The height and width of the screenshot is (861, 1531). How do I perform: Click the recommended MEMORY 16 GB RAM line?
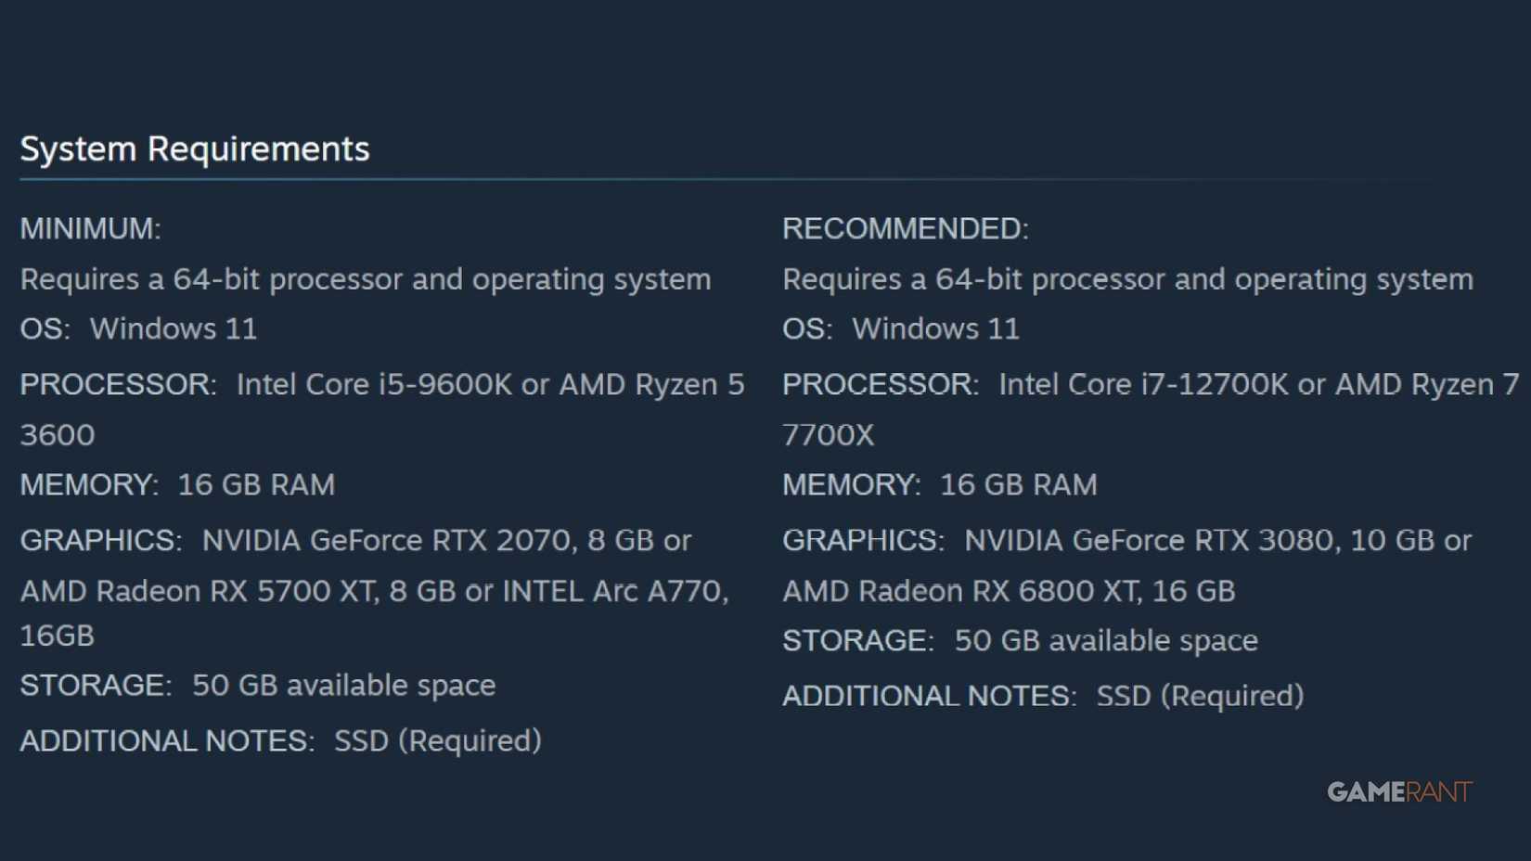point(939,484)
